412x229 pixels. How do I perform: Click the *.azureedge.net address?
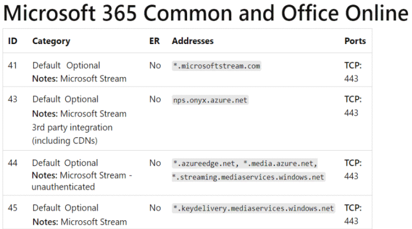coord(206,163)
